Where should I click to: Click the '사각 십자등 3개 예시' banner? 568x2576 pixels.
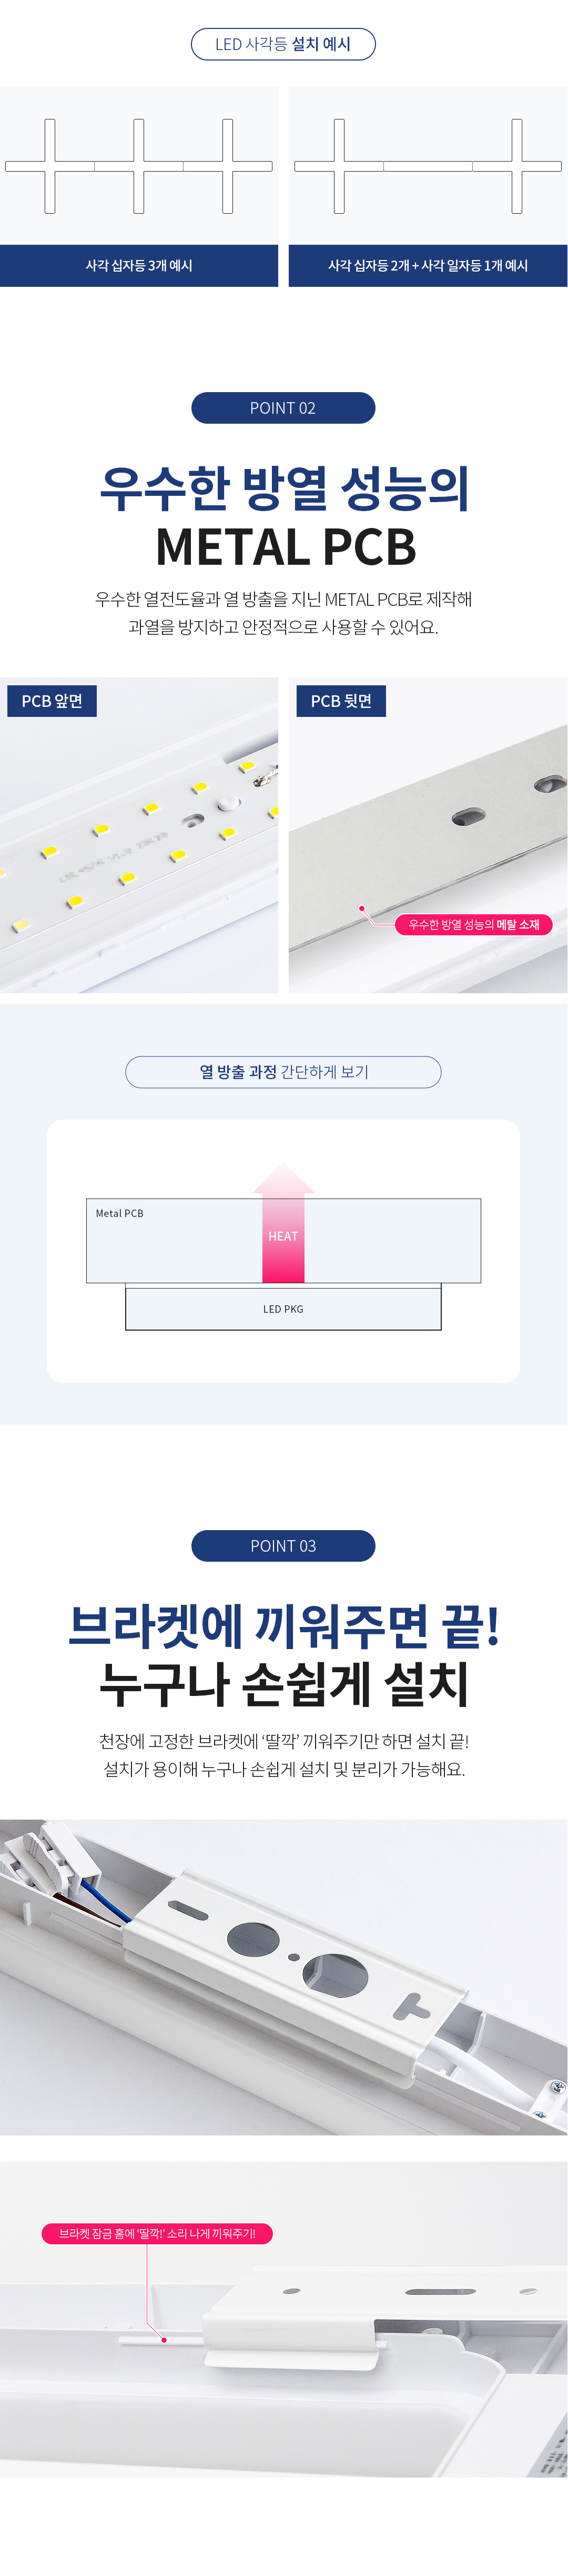coord(139,266)
